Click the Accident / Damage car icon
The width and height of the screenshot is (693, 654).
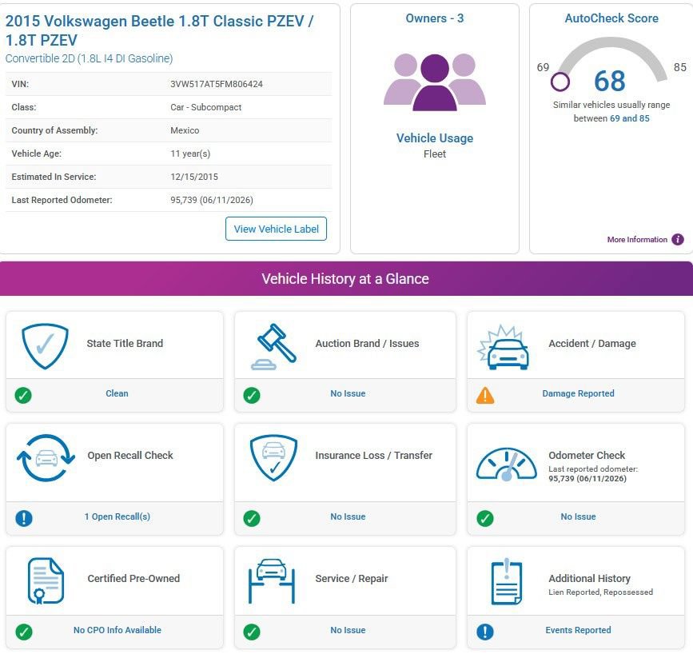pos(504,347)
